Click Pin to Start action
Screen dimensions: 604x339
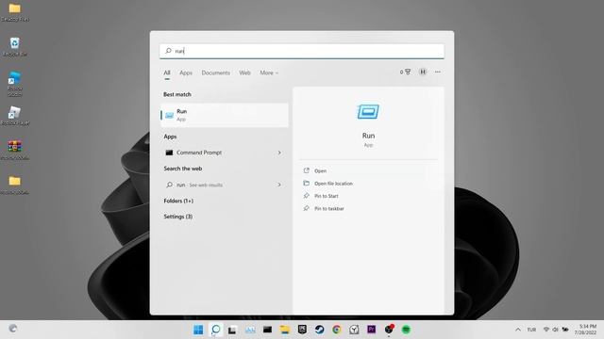click(x=327, y=196)
